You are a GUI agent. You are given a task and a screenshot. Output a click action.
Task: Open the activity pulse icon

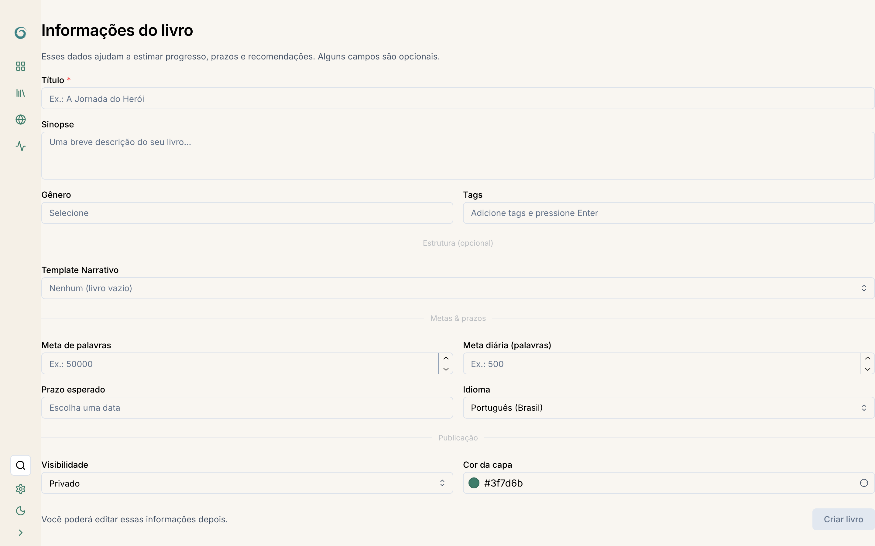coord(21,146)
